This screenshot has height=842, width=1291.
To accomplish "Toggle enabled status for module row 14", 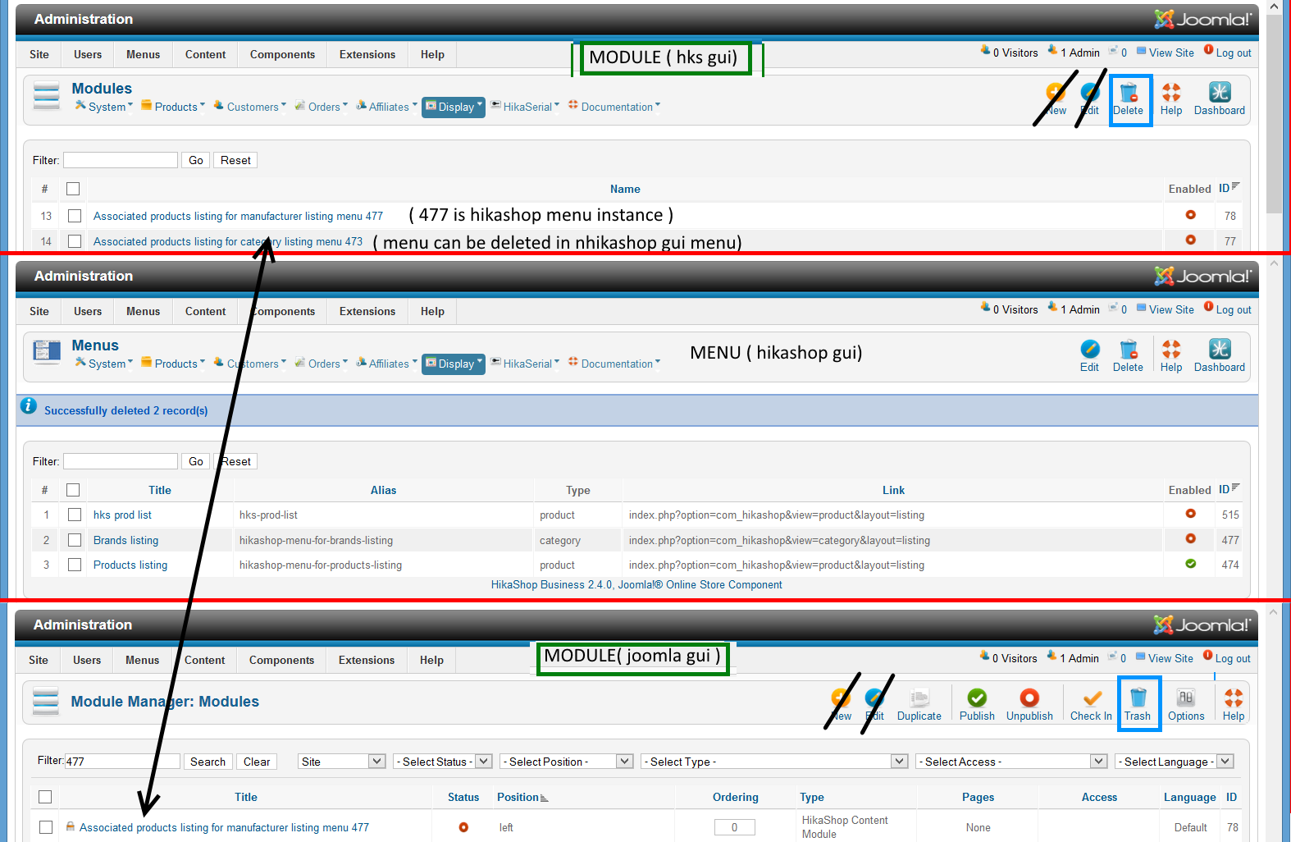I will click(1190, 240).
